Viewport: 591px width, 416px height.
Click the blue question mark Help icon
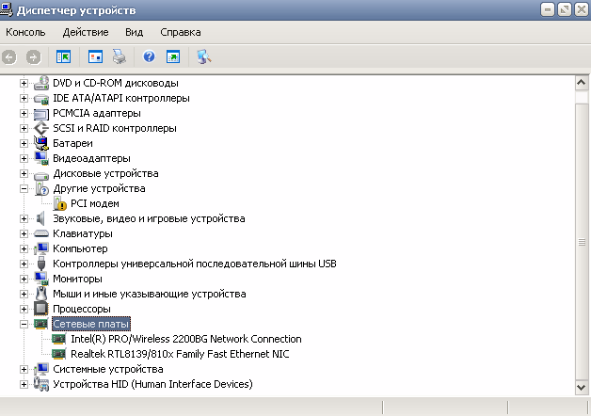[x=149, y=56]
